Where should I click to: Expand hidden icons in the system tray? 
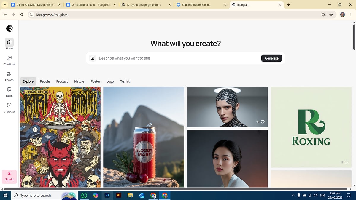tap(293, 195)
